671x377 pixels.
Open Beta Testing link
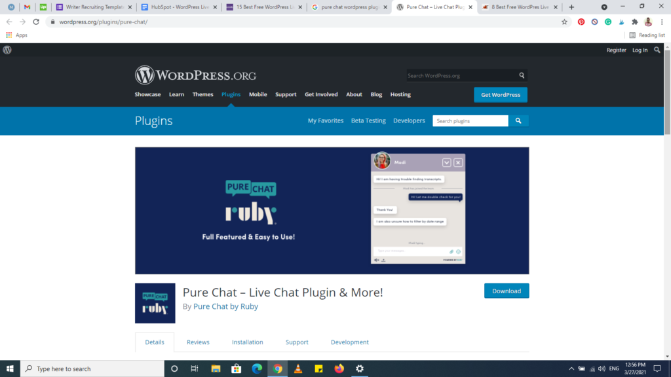point(368,120)
